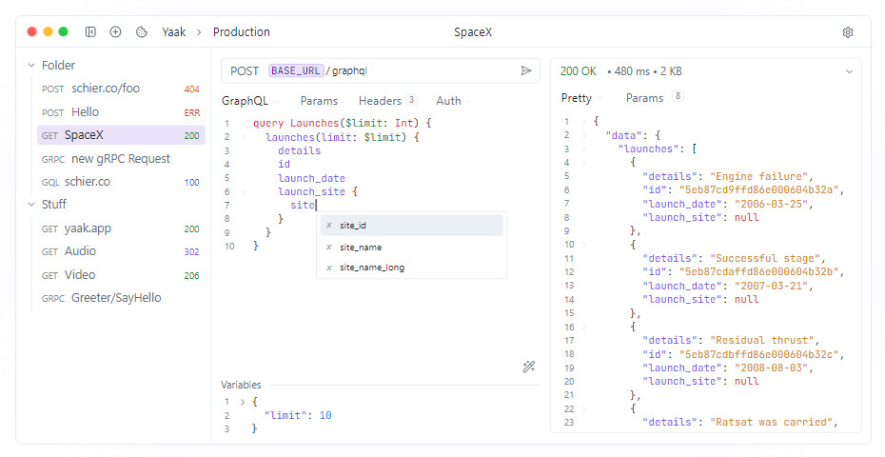Screen dimensions: 885x457
Task: Click the ERR badge next to Hello
Action: point(192,113)
